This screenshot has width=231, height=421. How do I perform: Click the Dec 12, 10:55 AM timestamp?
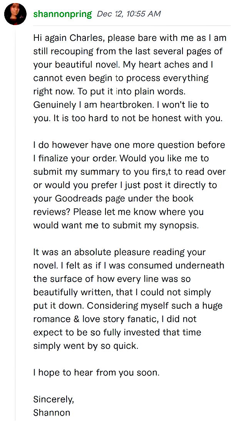[x=129, y=14]
